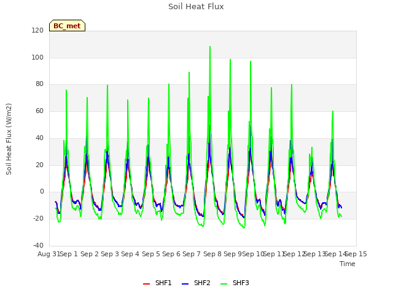Viewport: 393px width, 295px height.
Task: Click the -20 y-axis tick label
Action: pyautogui.click(x=38, y=219)
